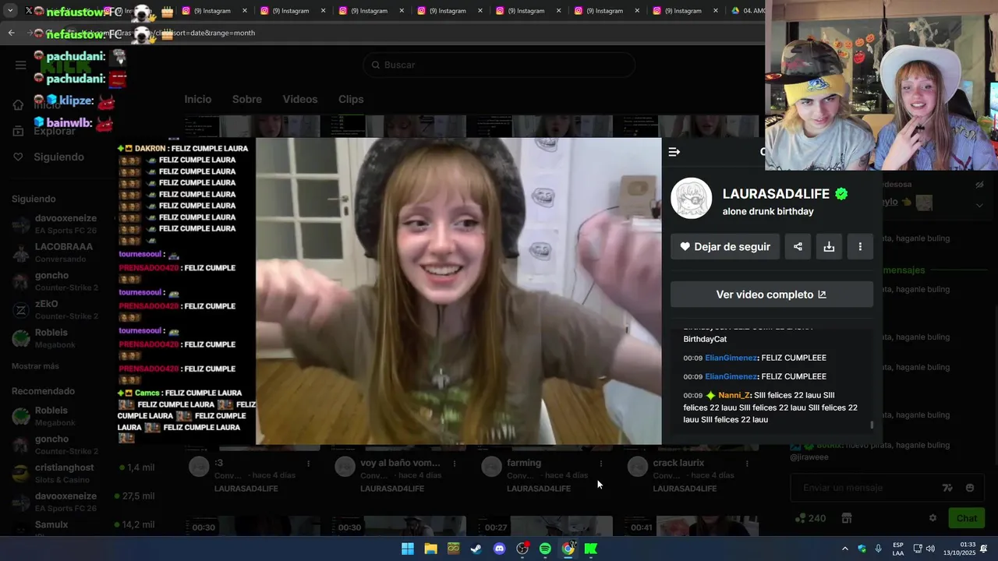Click Ver video completo button
Image resolution: width=998 pixels, height=561 pixels.
[x=772, y=295]
